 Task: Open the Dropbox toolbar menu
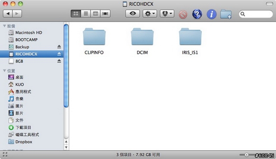click(x=167, y=13)
